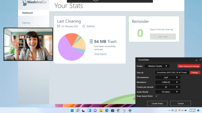Open Microsoft Edge from taskbar
Screen dimensions: 202x113
coord(107,110)
